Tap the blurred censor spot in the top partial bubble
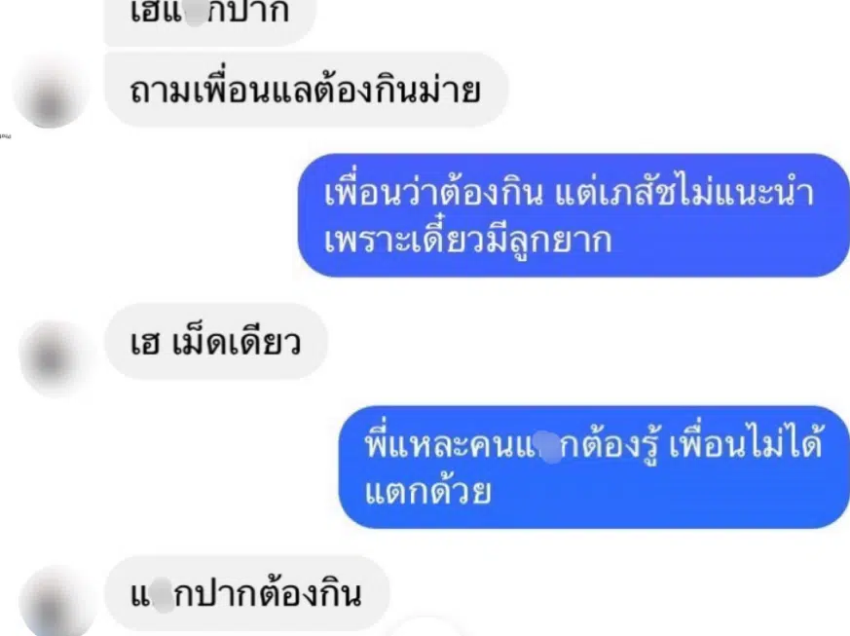The height and width of the screenshot is (636, 850). click(195, 12)
